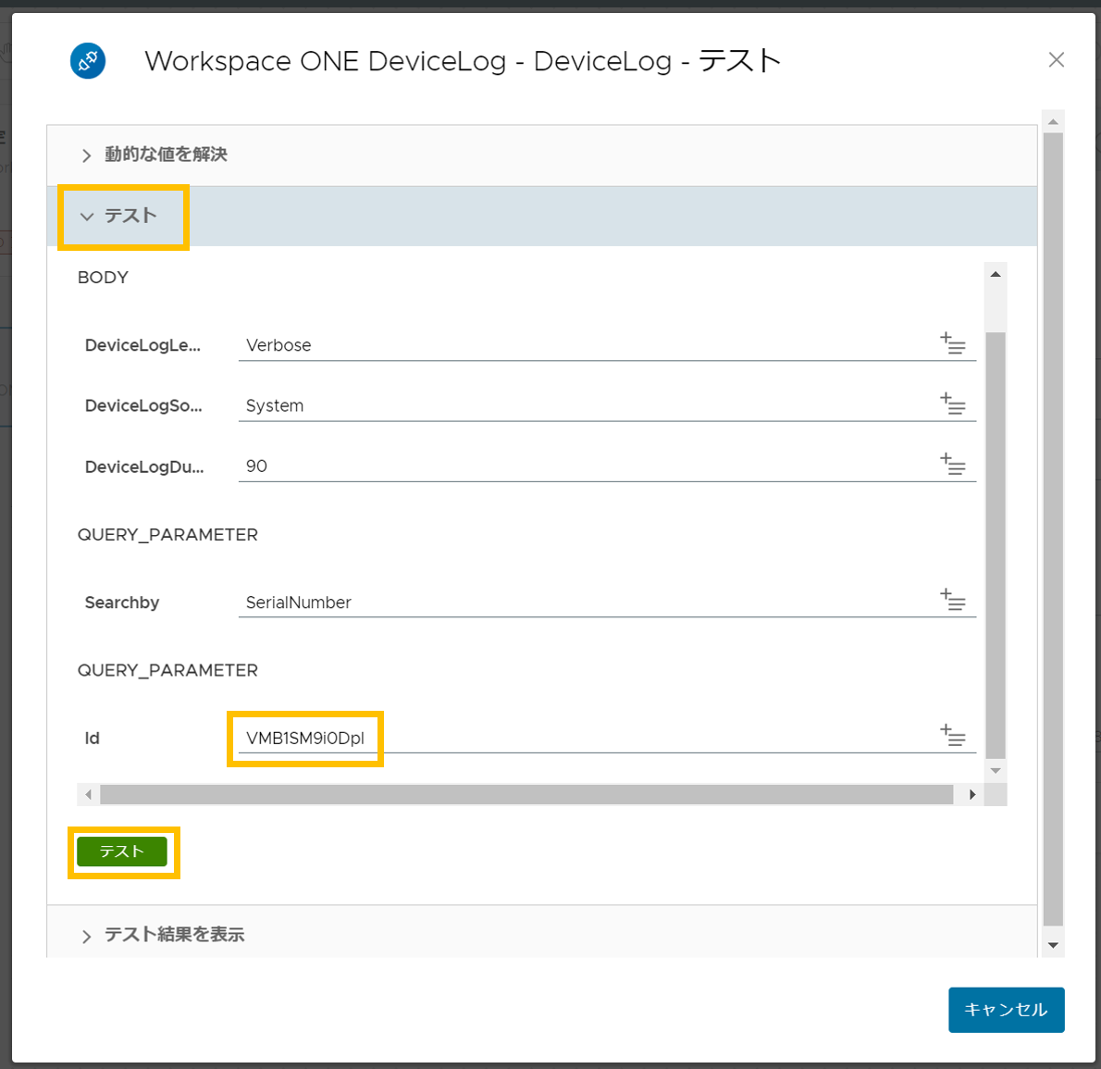
Task: Run the green テスト button
Action: [122, 851]
